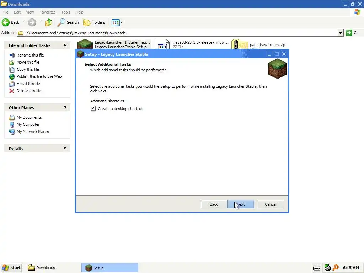
Task: Collapse the File and Folder Tasks panel
Action: (65, 45)
